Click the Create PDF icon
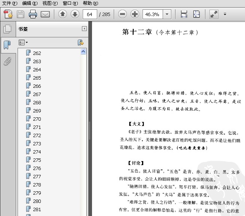 coord(8,14)
